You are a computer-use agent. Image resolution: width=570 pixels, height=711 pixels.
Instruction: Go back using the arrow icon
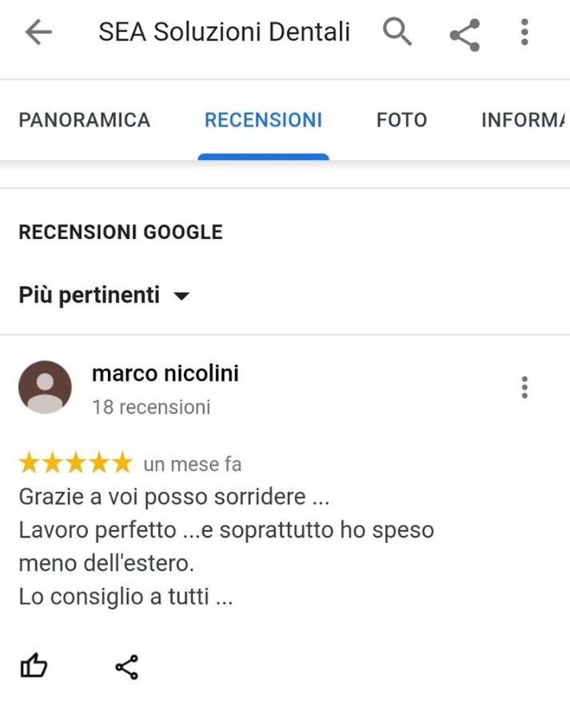[38, 32]
